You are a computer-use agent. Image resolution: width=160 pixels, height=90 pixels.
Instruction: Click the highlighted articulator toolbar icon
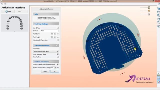click(158, 78)
